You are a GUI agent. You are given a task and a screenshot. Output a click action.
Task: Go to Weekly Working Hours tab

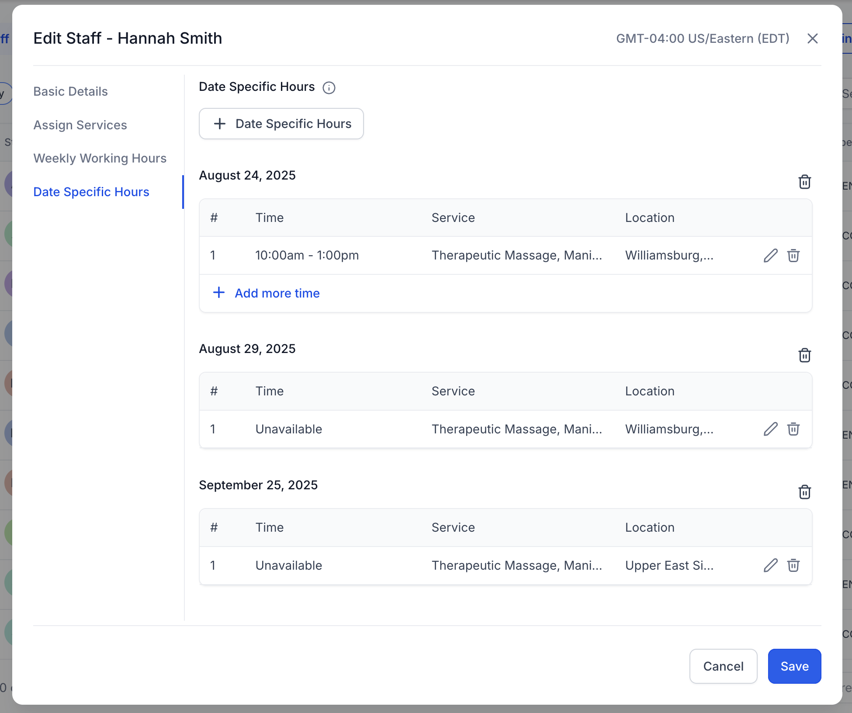[x=100, y=158]
